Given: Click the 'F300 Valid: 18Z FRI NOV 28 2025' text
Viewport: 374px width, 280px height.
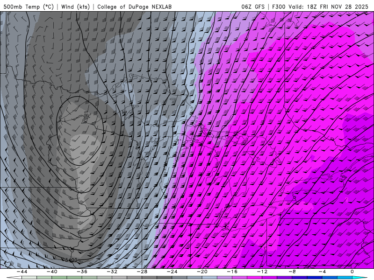Looking at the screenshot, I should (320, 7).
